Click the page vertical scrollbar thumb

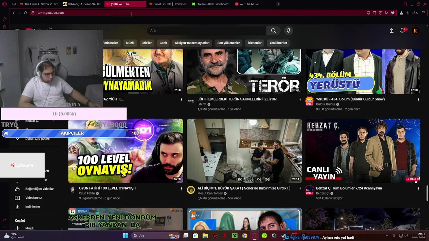click(427, 194)
